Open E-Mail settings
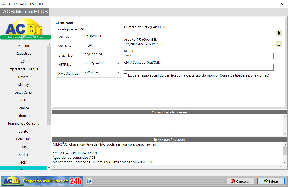 point(23,147)
